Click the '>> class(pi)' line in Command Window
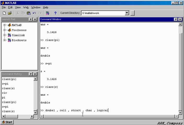This screenshot has height=125, width=184. tap(50, 40)
